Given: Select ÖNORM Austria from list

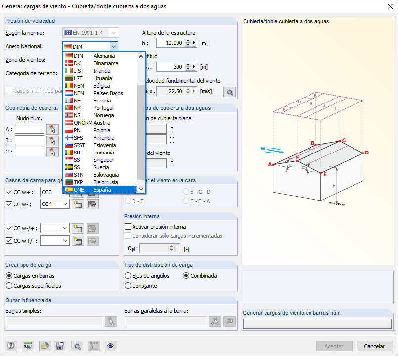Looking at the screenshot, I should tap(100, 123).
